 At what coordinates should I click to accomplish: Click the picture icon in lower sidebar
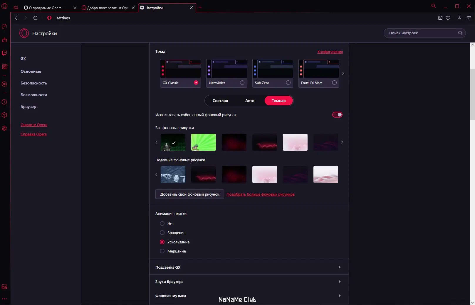4,287
